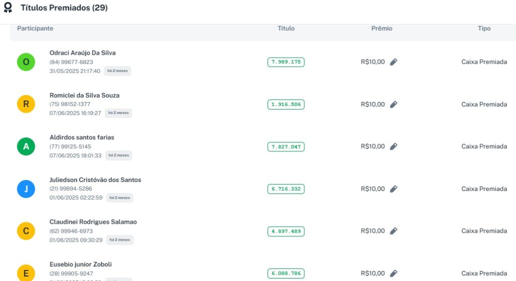Viewport: 516px width, 281px height.
Task: Click the green O avatar for Odraci
Action: point(26,62)
